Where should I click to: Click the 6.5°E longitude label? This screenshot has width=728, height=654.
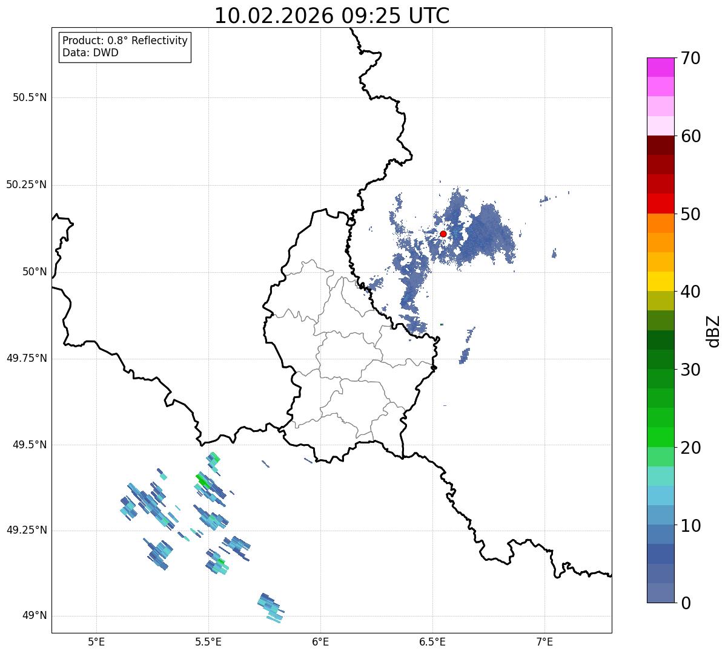click(x=432, y=641)
